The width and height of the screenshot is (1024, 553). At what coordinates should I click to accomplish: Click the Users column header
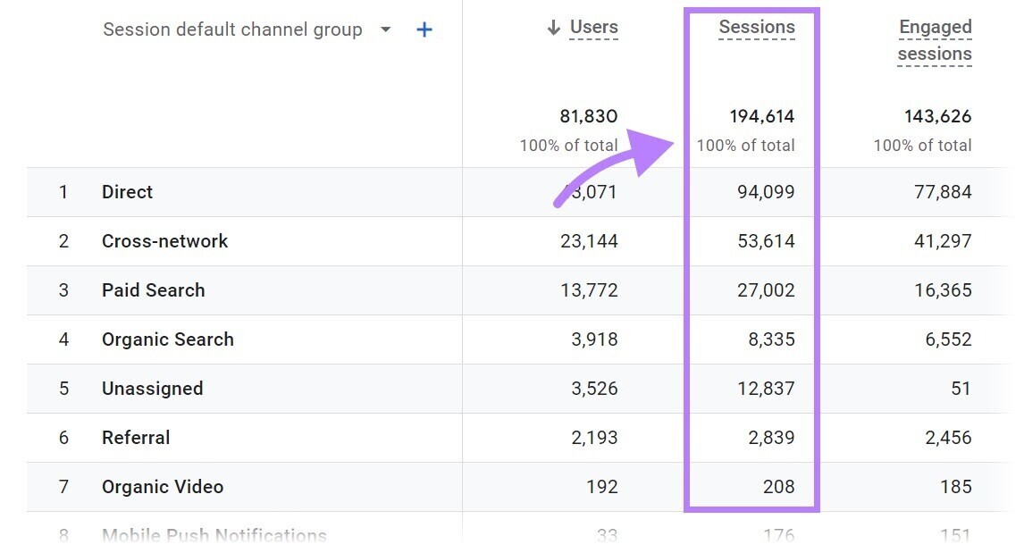pos(593,27)
